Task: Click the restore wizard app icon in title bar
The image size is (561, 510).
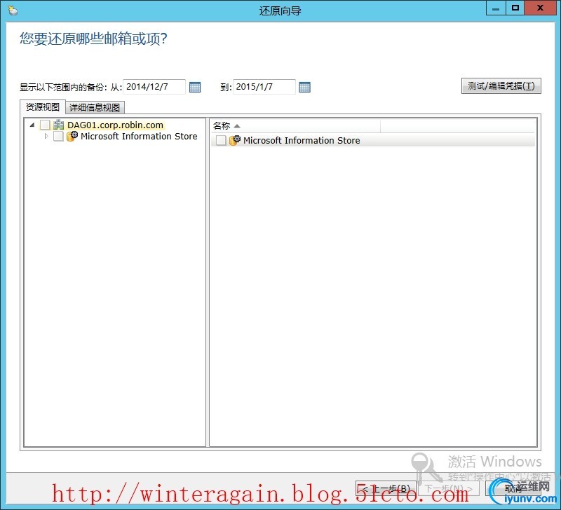Action: point(13,11)
